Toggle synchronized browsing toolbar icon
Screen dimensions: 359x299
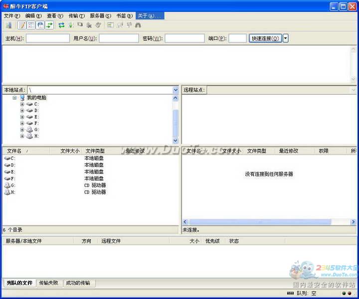point(129,25)
